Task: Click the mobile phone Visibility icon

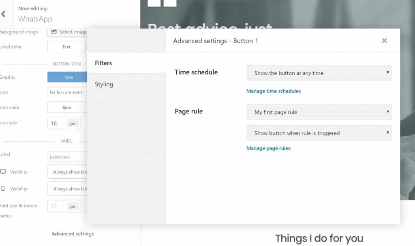Action: (x=3, y=189)
